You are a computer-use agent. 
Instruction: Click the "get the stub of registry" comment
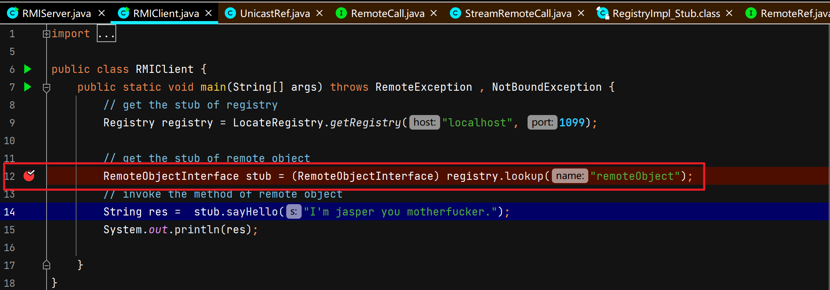(x=191, y=105)
